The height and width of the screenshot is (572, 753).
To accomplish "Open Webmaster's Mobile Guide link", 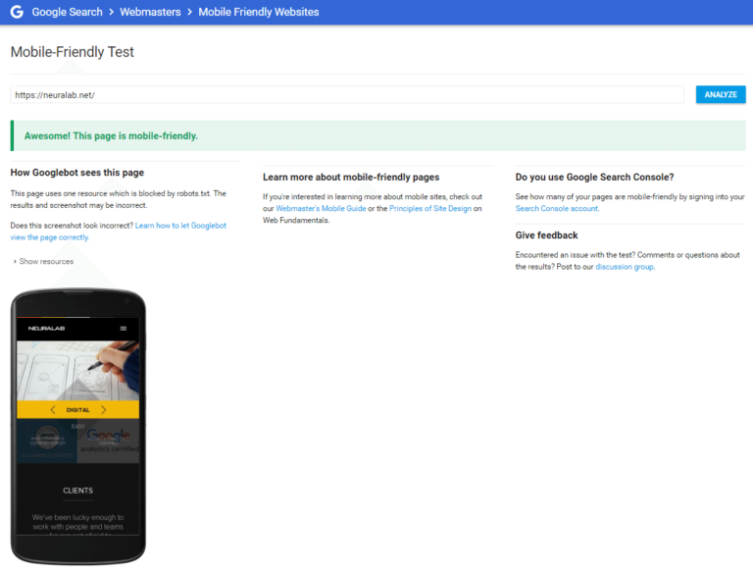I will click(321, 209).
